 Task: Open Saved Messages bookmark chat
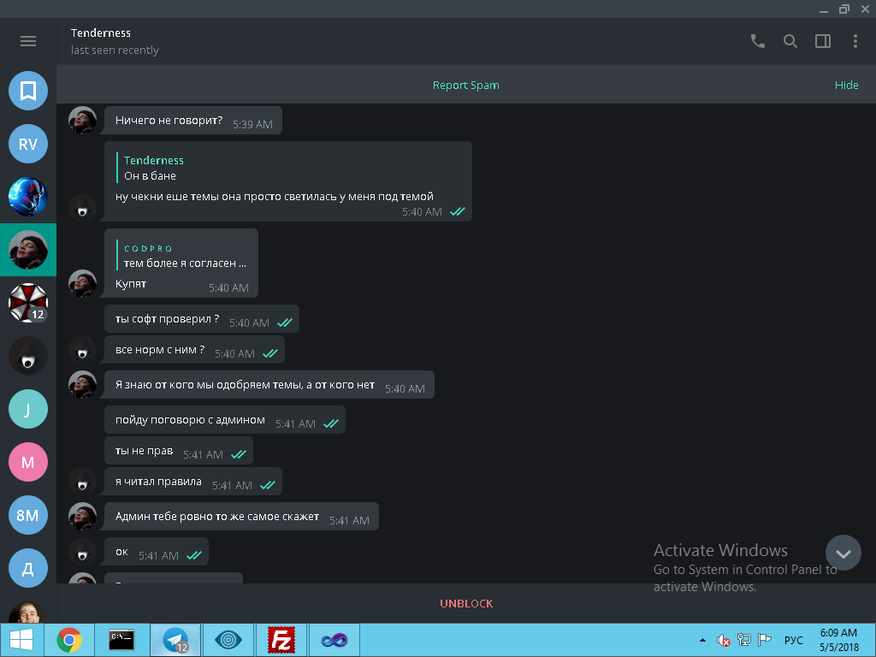point(28,91)
